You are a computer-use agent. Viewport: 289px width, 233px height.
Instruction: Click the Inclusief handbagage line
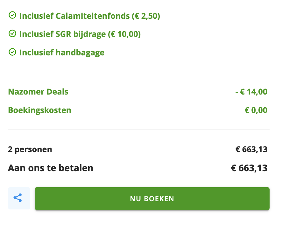(x=62, y=53)
